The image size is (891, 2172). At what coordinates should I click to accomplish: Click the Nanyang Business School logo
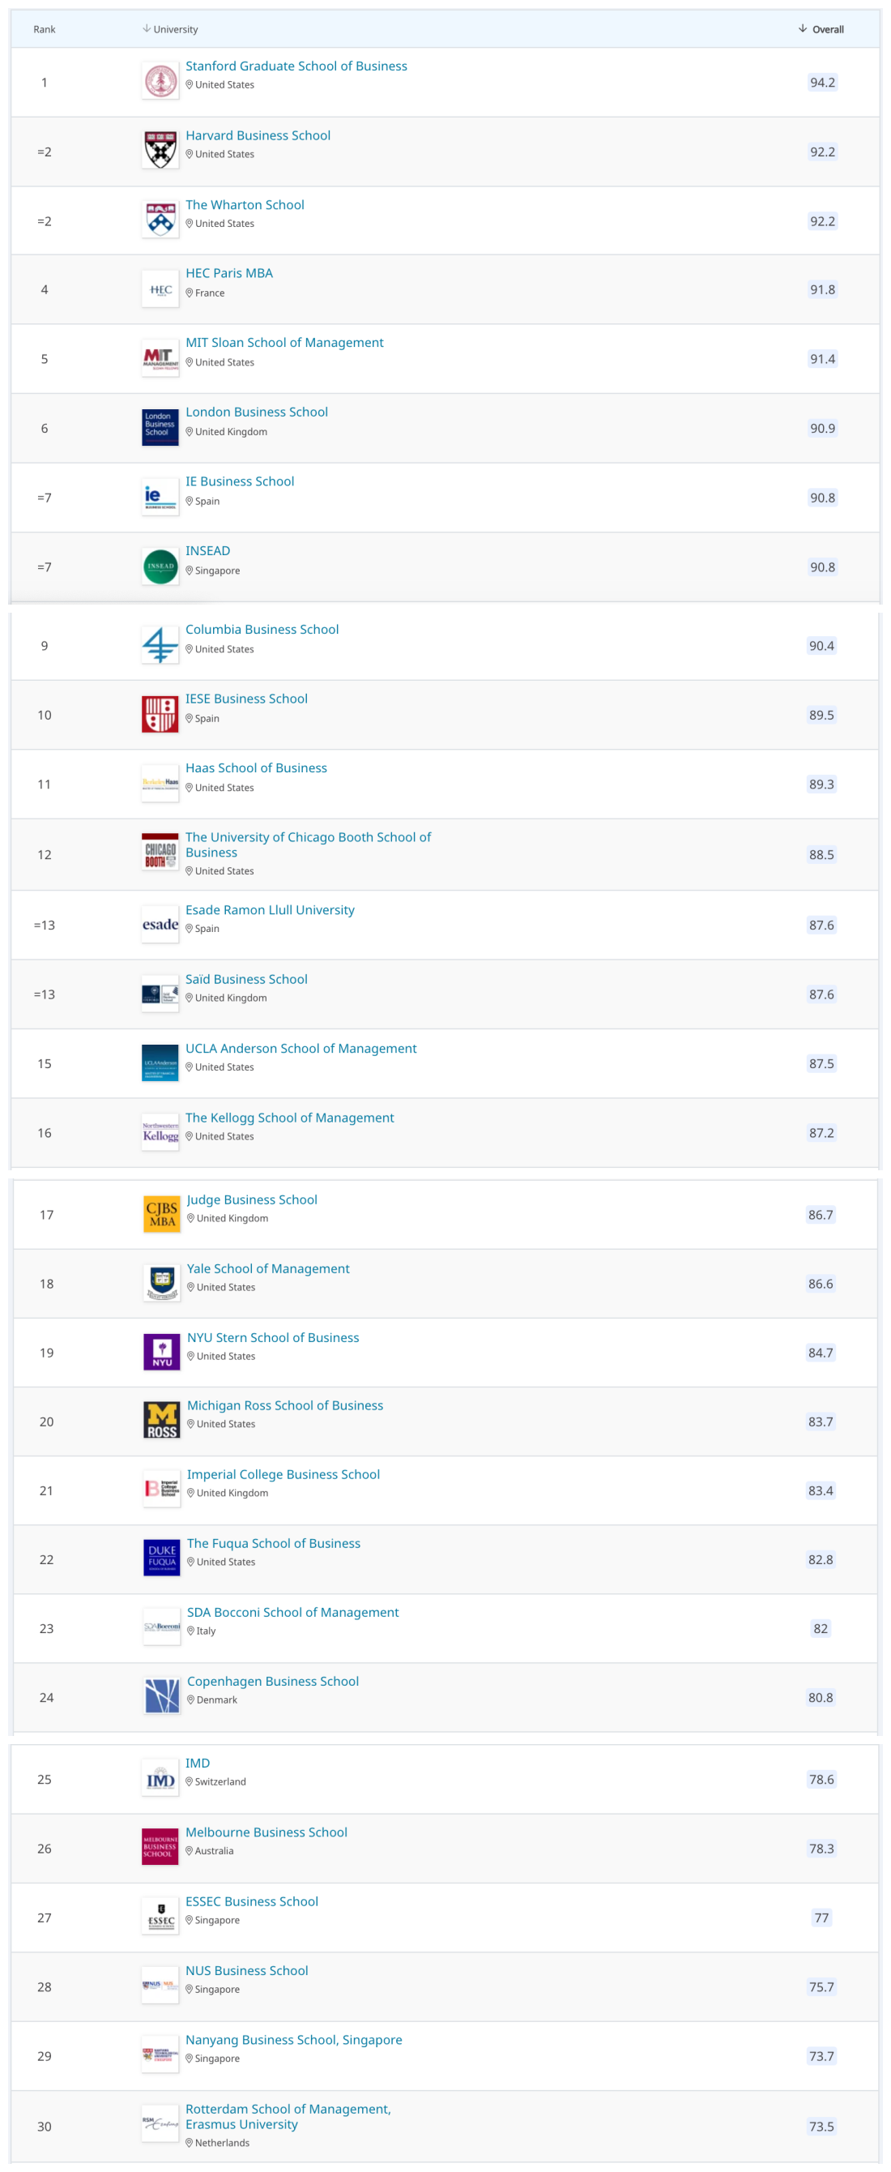coord(160,2054)
